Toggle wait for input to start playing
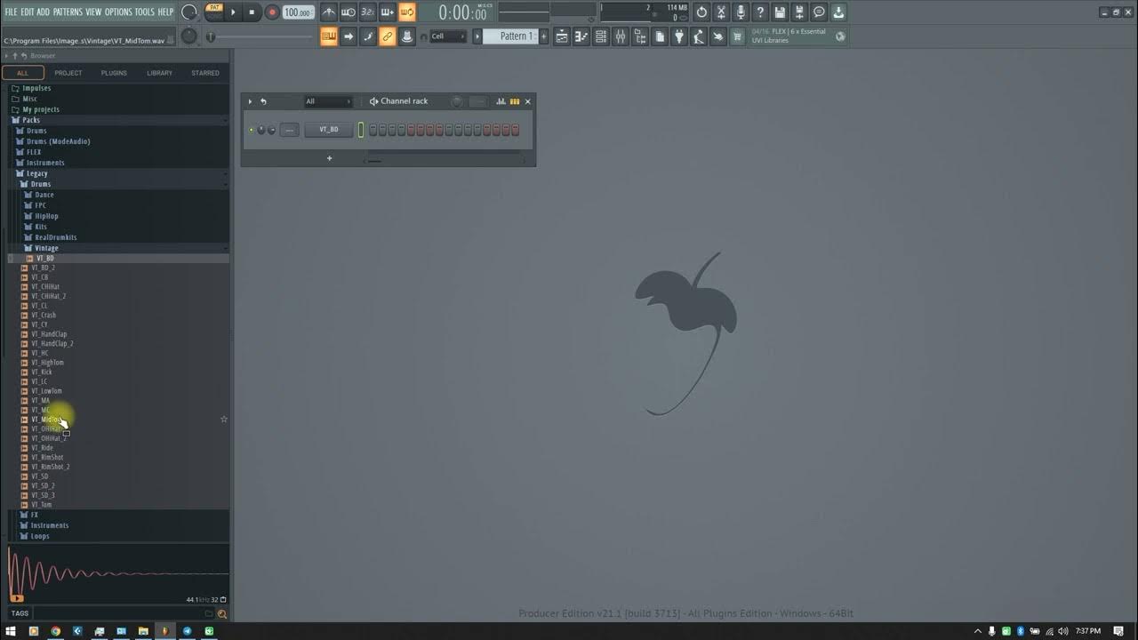The height and width of the screenshot is (640, 1138). 349,12
